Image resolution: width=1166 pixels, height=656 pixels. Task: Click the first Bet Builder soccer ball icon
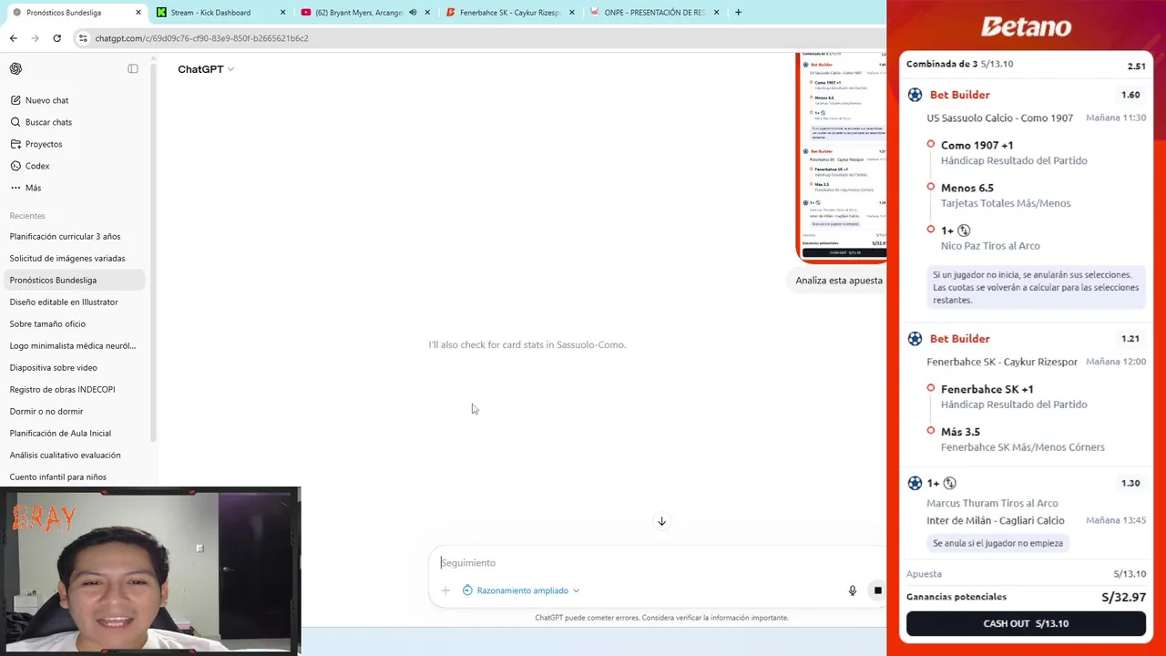(915, 95)
